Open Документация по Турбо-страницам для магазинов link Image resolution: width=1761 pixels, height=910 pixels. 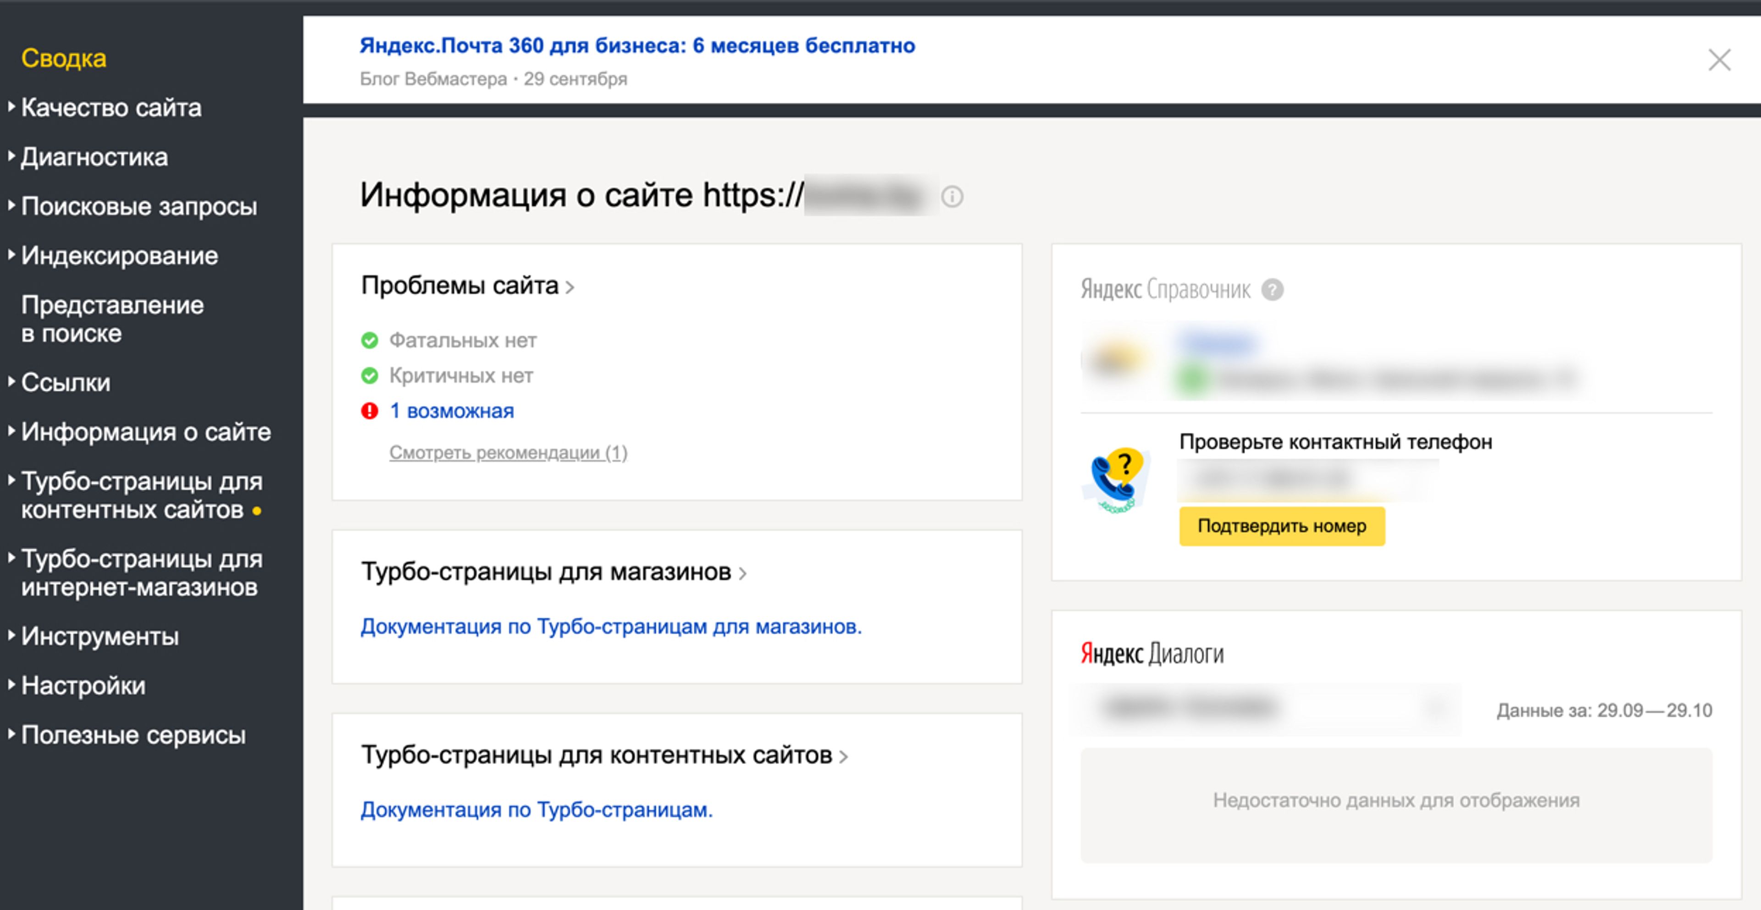[610, 626]
